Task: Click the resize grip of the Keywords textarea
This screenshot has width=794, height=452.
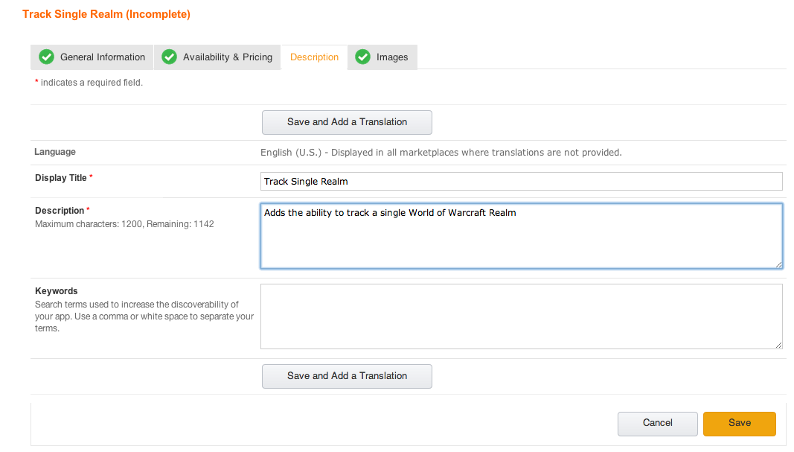Action: pos(778,344)
